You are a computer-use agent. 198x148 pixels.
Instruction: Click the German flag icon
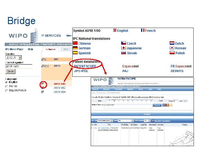(75, 48)
